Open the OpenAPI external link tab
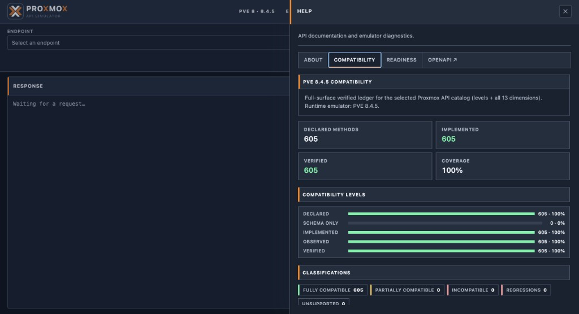 tap(442, 60)
